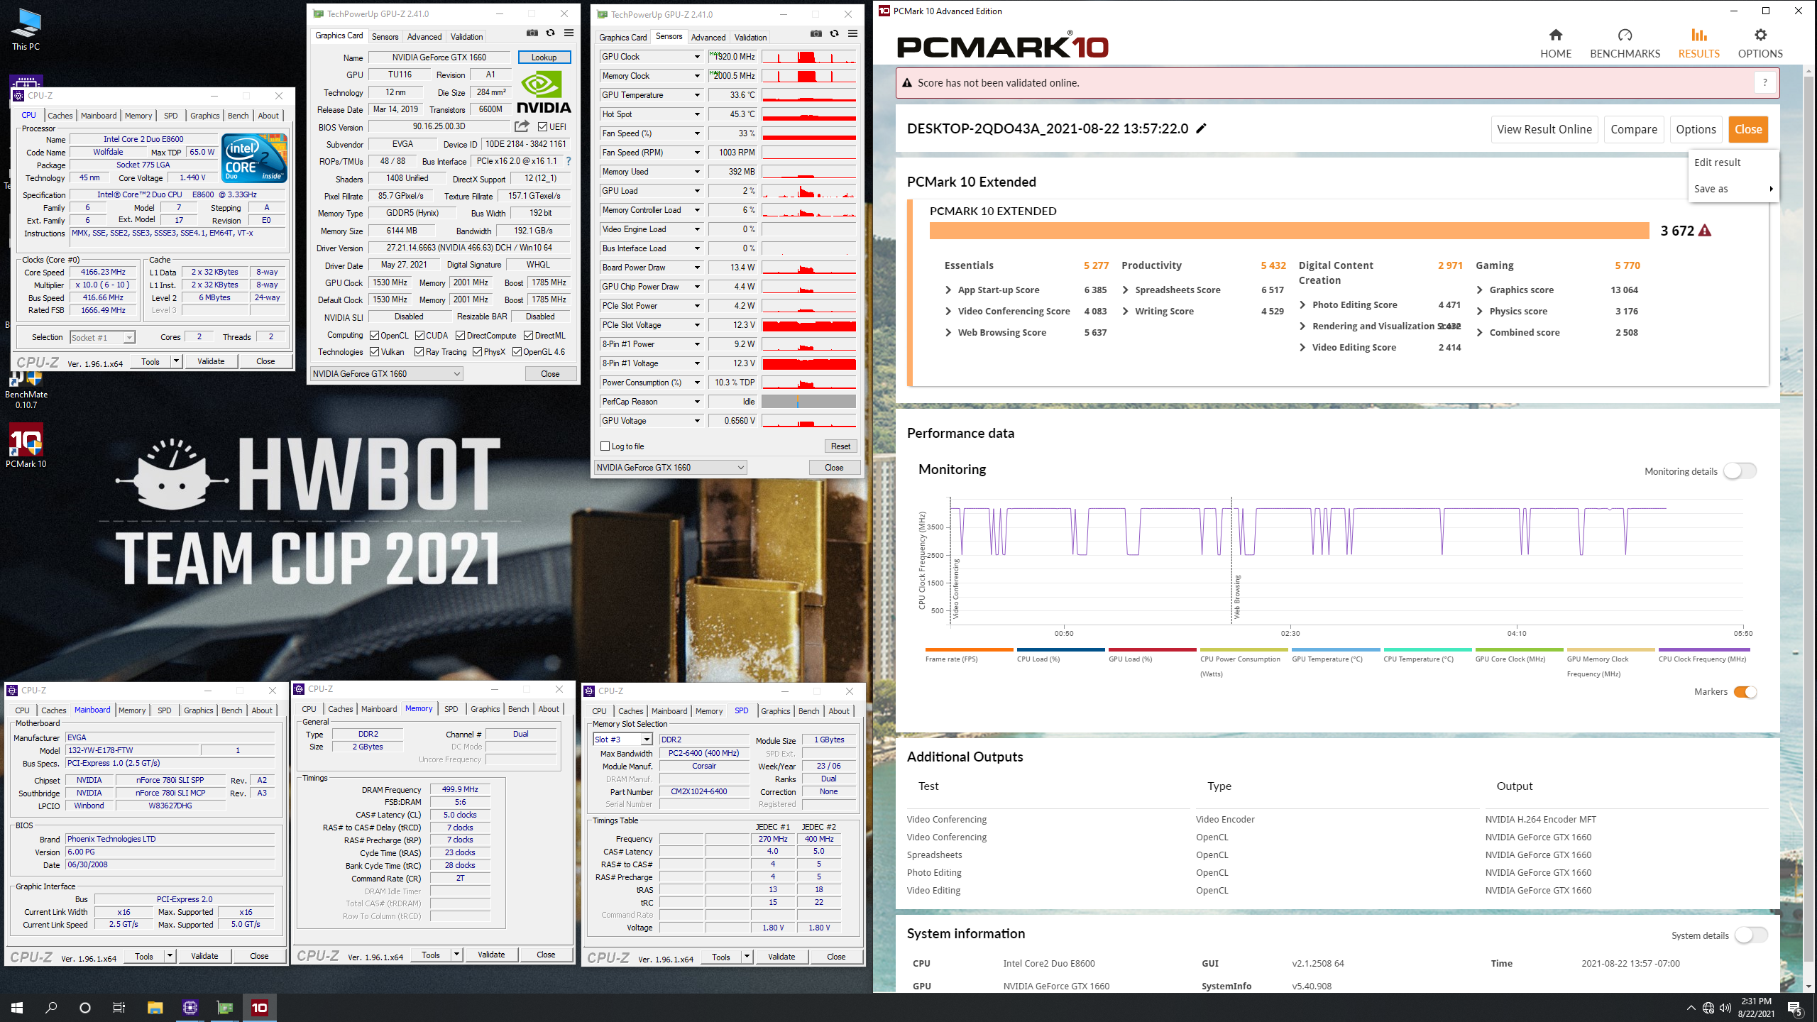Viewport: 1817px width, 1022px height.
Task: Expand Spreadsheets Score row
Action: (1126, 290)
